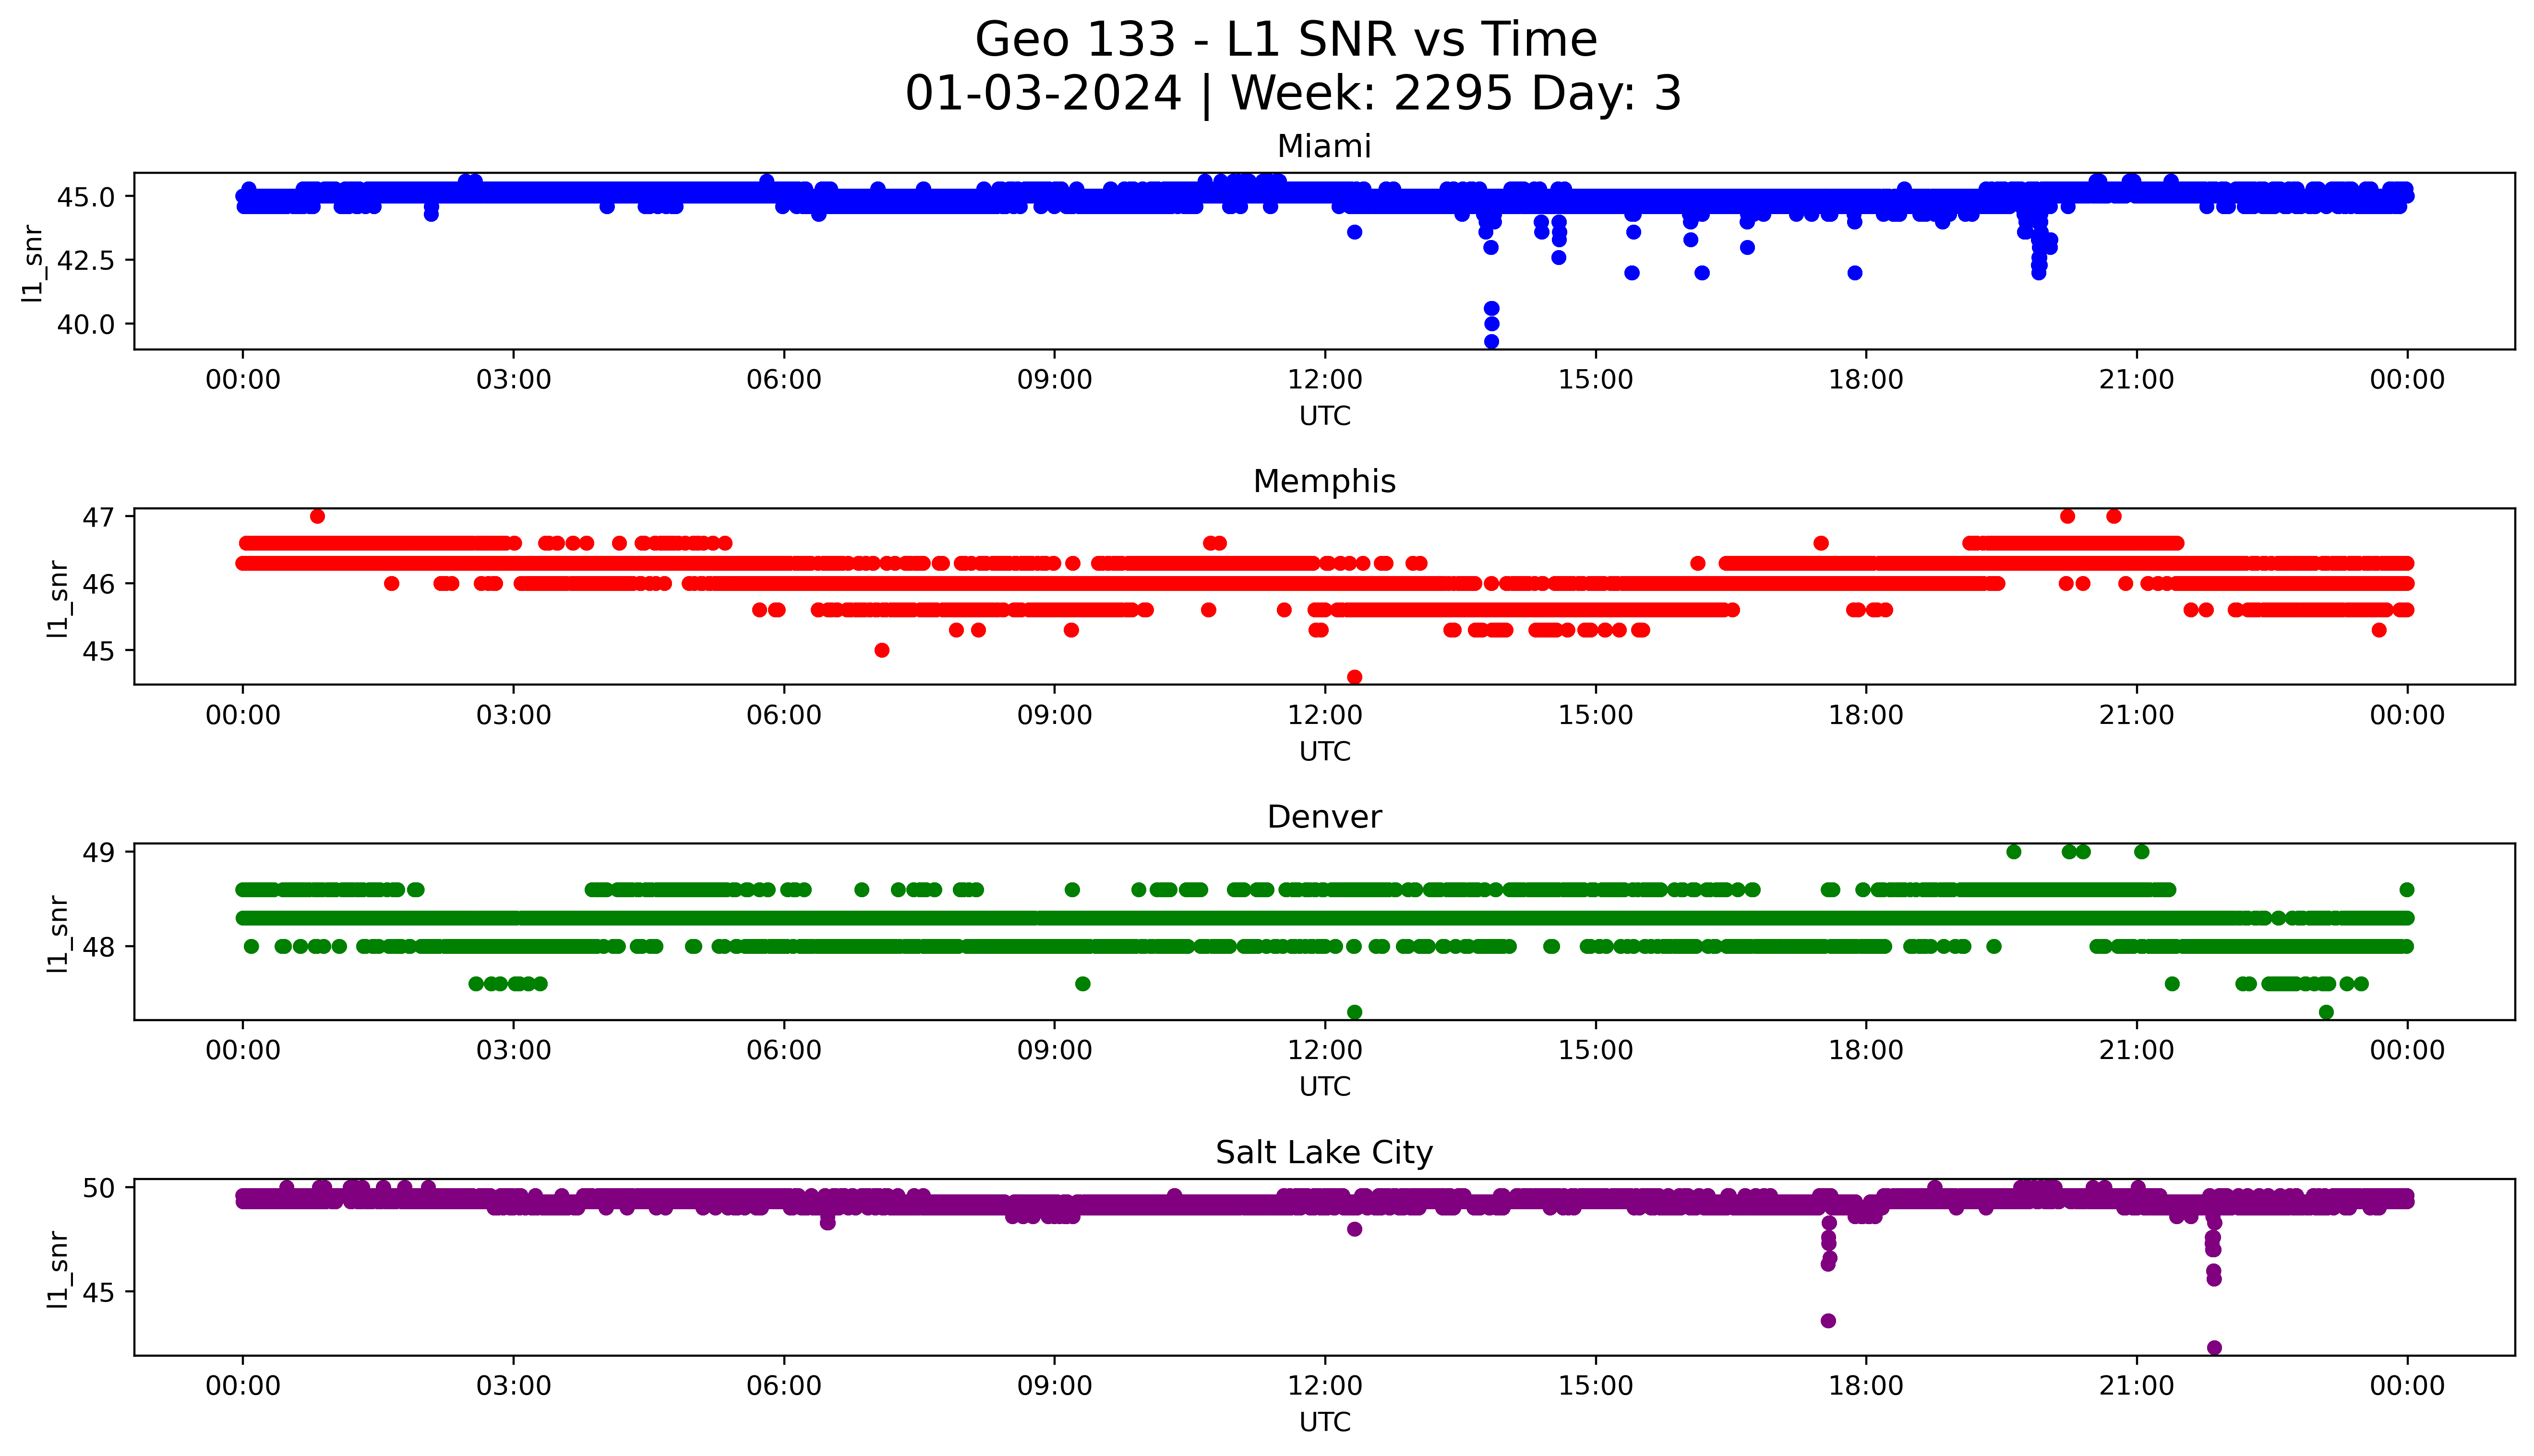Select the Denver subplot title
This screenshot has width=2534, height=1456.
[1323, 817]
